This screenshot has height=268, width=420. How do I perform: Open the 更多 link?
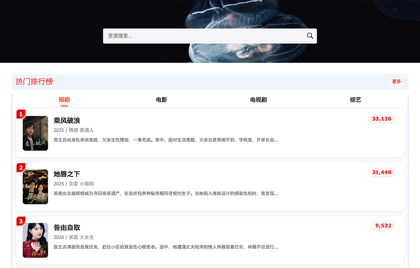pyautogui.click(x=396, y=82)
